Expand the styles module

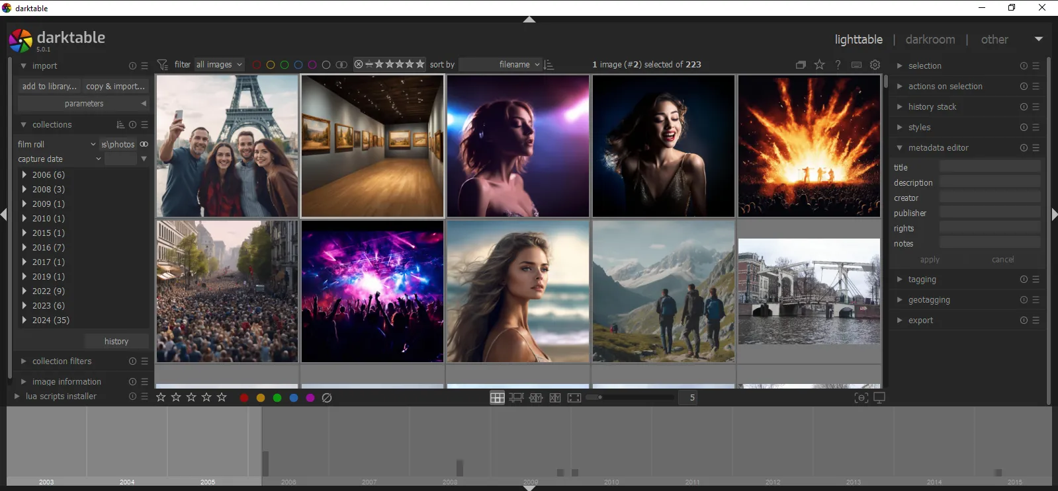[x=919, y=128]
